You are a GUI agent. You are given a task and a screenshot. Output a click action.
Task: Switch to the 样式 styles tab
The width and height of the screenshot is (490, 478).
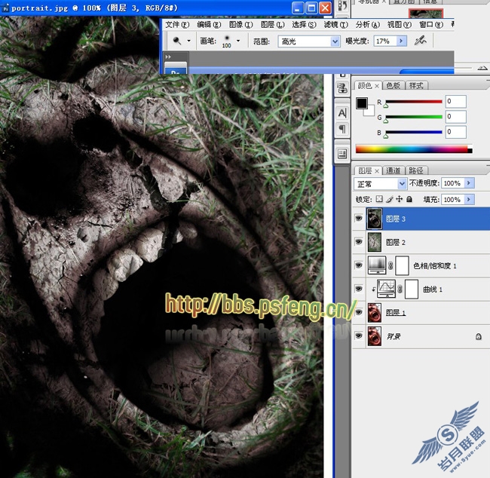point(416,85)
